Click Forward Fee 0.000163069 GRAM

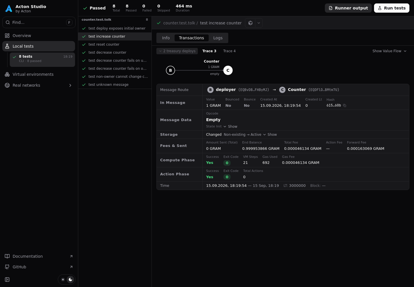(x=365, y=149)
